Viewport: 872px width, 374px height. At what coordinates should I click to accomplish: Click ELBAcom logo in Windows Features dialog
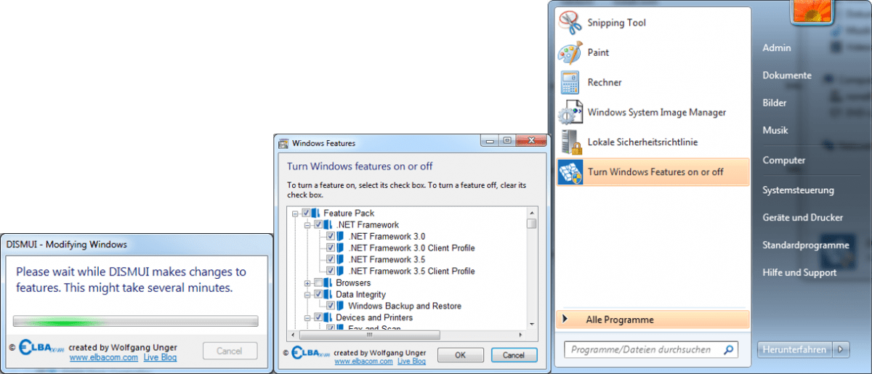312,353
